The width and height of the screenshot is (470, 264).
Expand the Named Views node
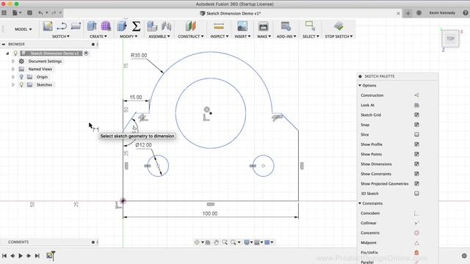click(x=13, y=69)
